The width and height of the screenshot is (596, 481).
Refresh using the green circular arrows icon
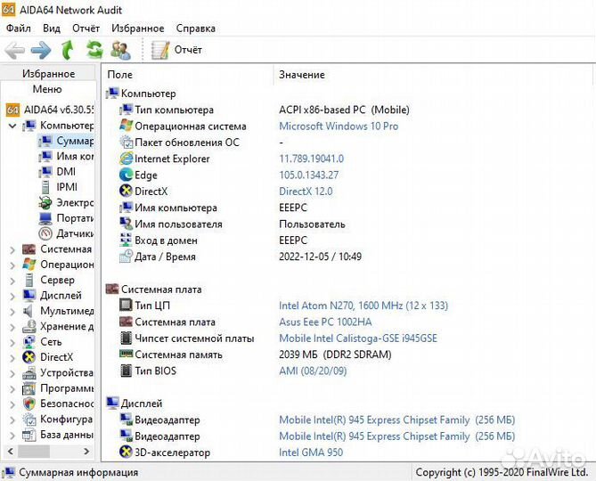(94, 50)
